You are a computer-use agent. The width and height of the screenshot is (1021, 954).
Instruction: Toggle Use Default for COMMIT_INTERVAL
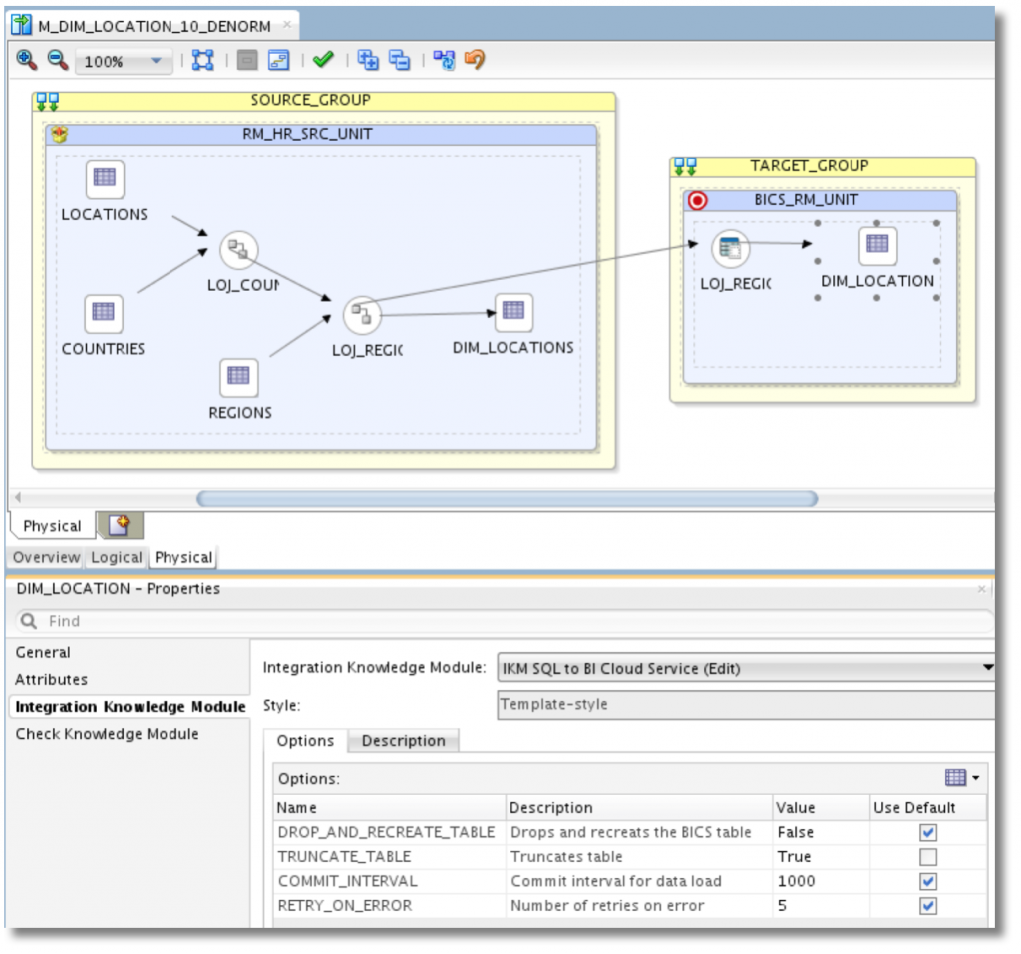tap(928, 881)
